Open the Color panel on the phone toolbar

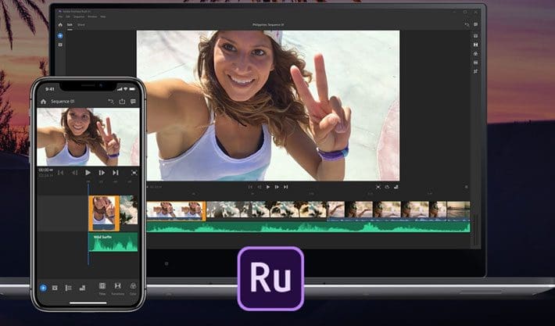[133, 288]
